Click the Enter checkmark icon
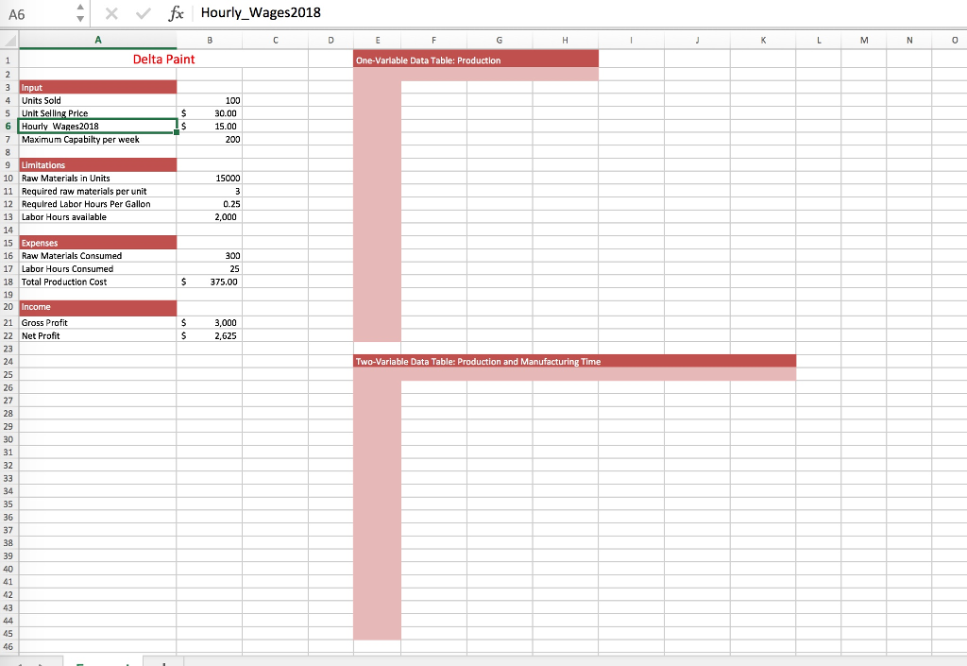967x666 pixels. pyautogui.click(x=144, y=13)
